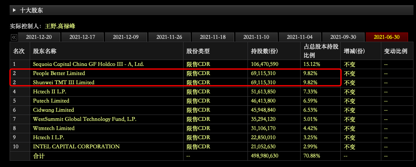Click the 15.12% holding ratio
The width and height of the screenshot is (416, 167).
coord(312,64)
